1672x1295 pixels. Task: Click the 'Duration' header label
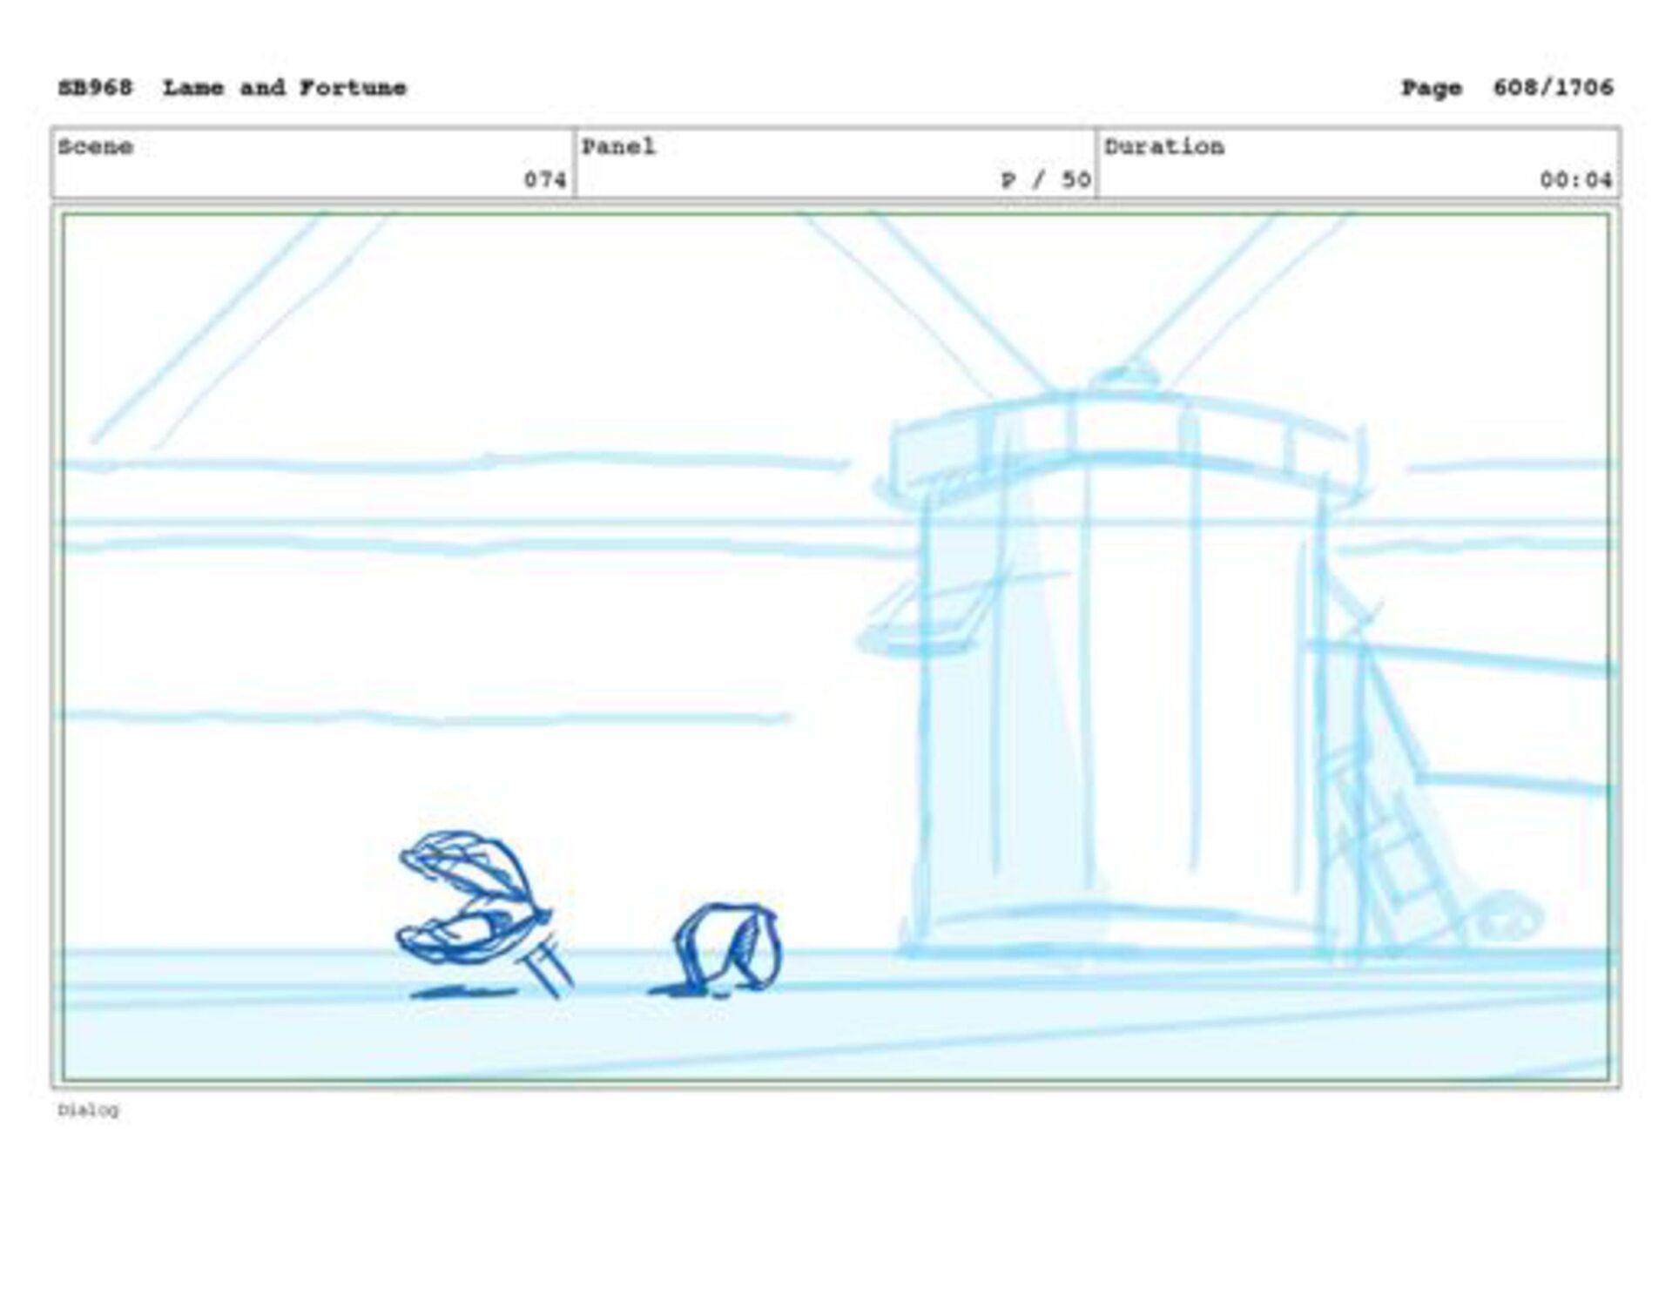coord(1164,146)
